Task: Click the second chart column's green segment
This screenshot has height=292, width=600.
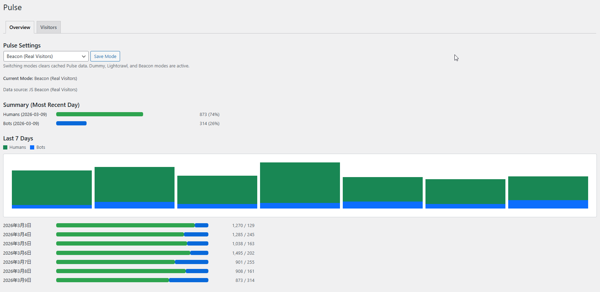Action: tap(134, 184)
